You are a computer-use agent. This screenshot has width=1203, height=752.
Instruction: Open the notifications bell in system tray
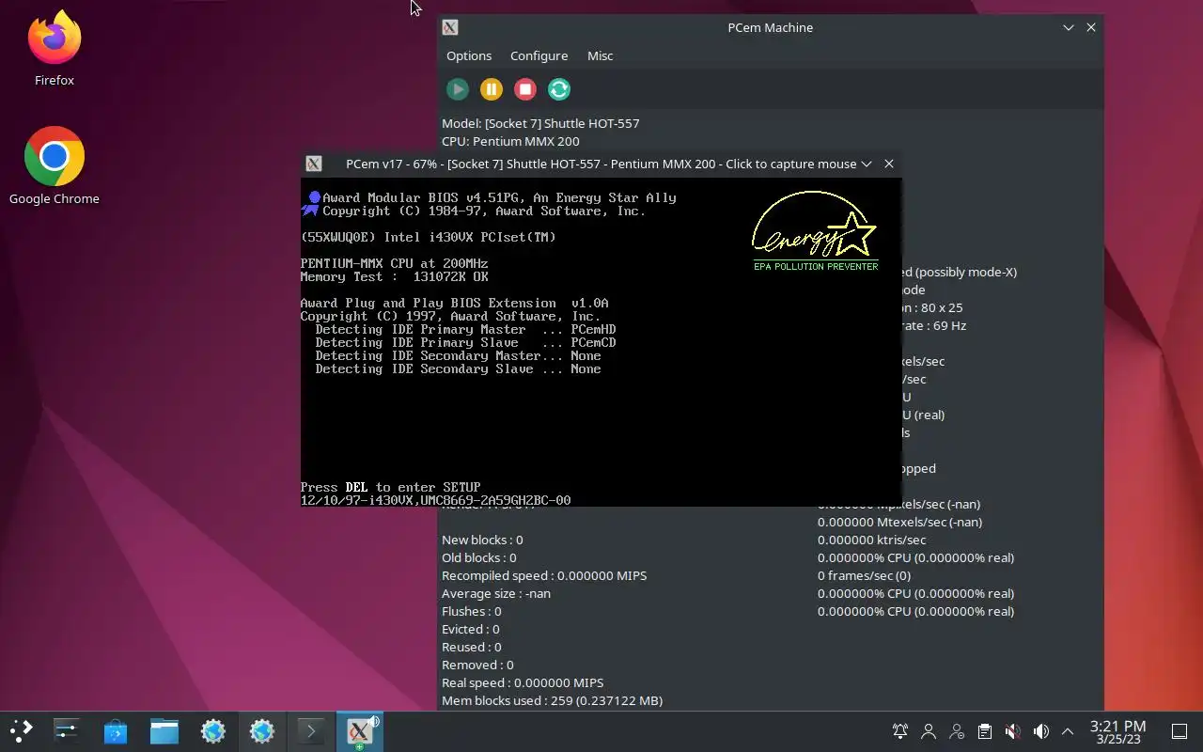coord(900,731)
